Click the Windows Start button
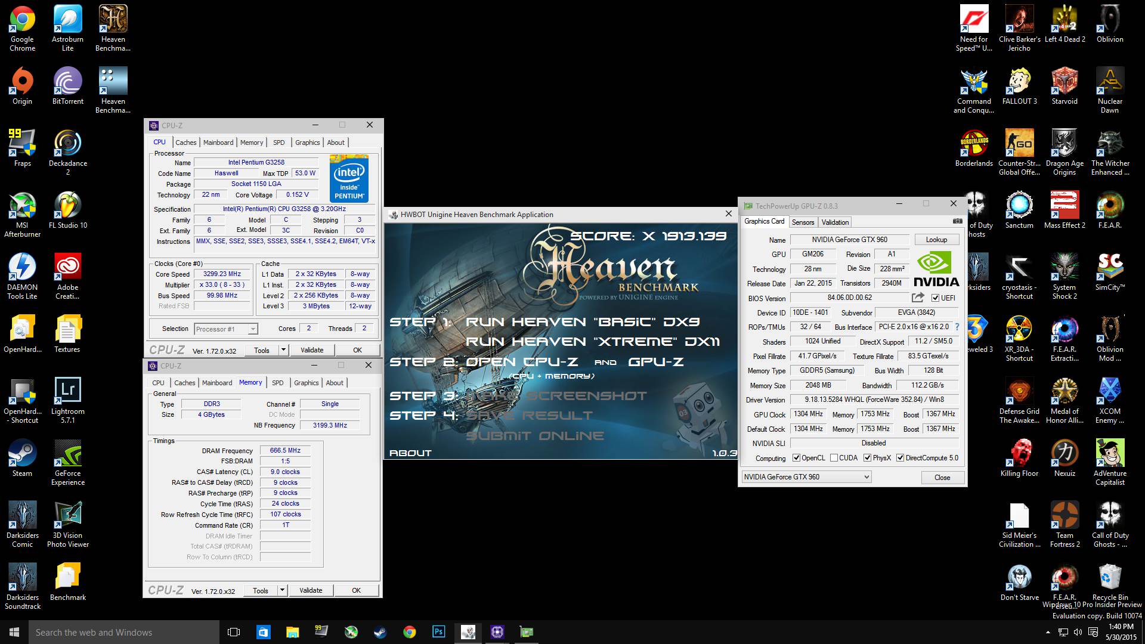Image resolution: width=1145 pixels, height=644 pixels. (x=14, y=632)
